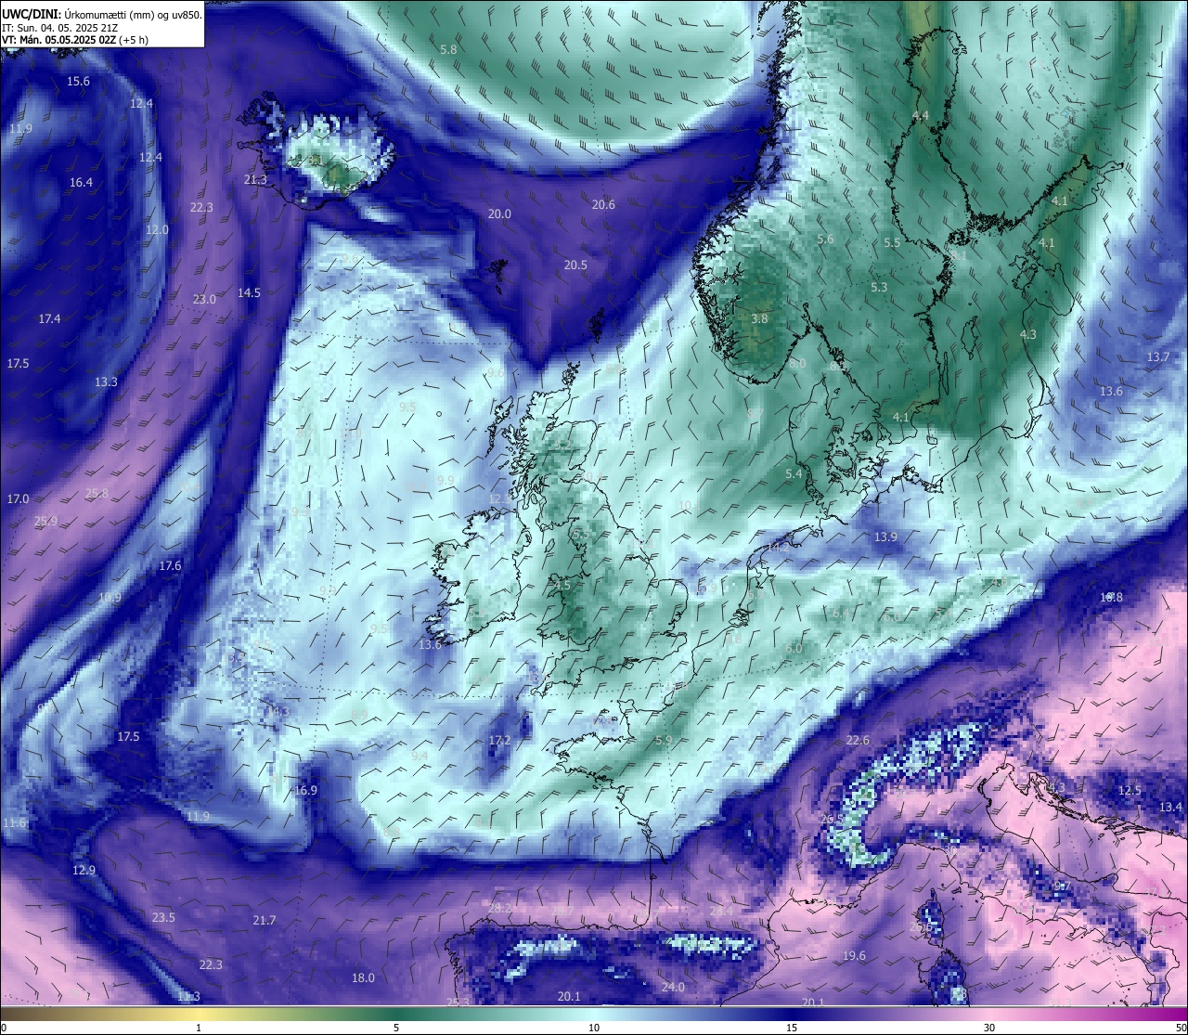Click the 14.2 value near Netherlands

[x=778, y=548]
